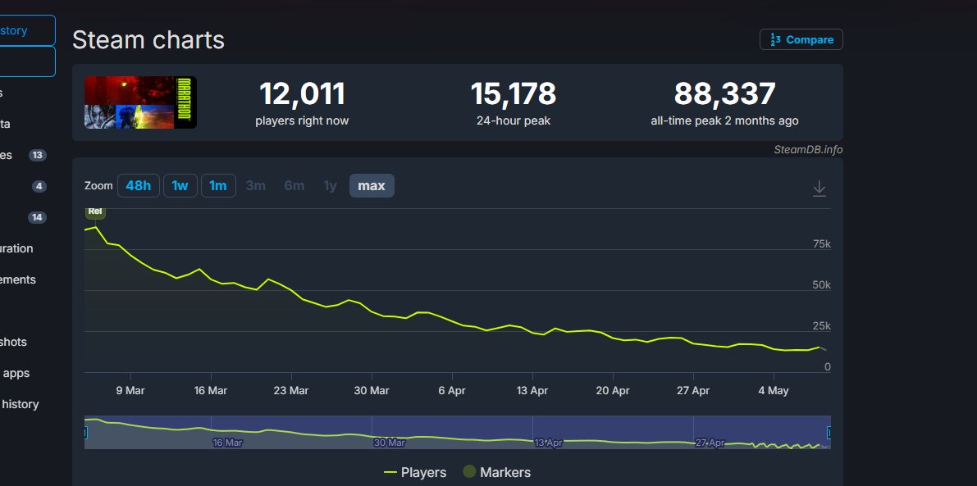Download the chart using the download icon
The width and height of the screenshot is (977, 486).
819,188
